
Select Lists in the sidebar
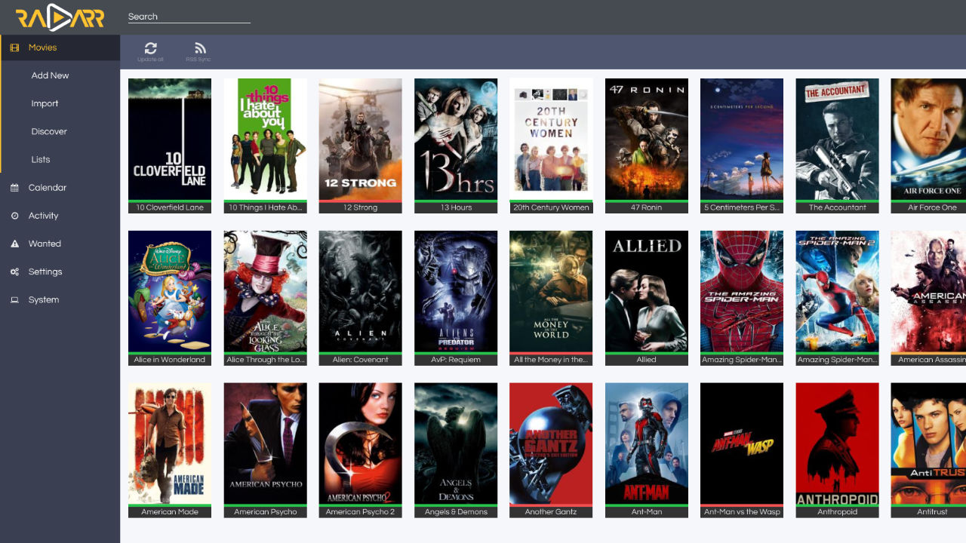tap(41, 159)
